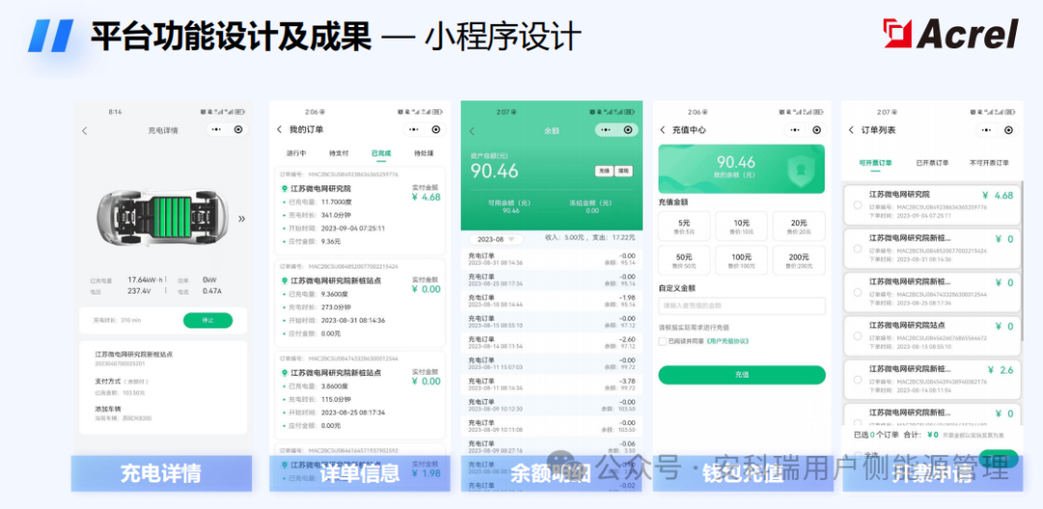Tap location pin of 2023-08-25 order in 我的订单

(x=285, y=374)
